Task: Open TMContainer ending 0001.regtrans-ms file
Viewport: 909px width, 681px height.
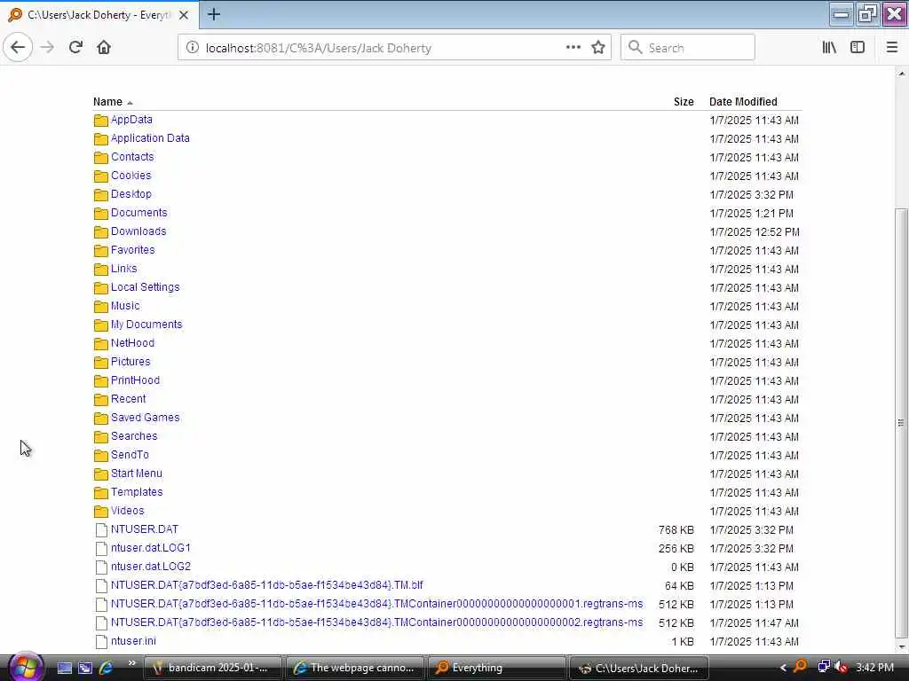Action: pos(376,603)
